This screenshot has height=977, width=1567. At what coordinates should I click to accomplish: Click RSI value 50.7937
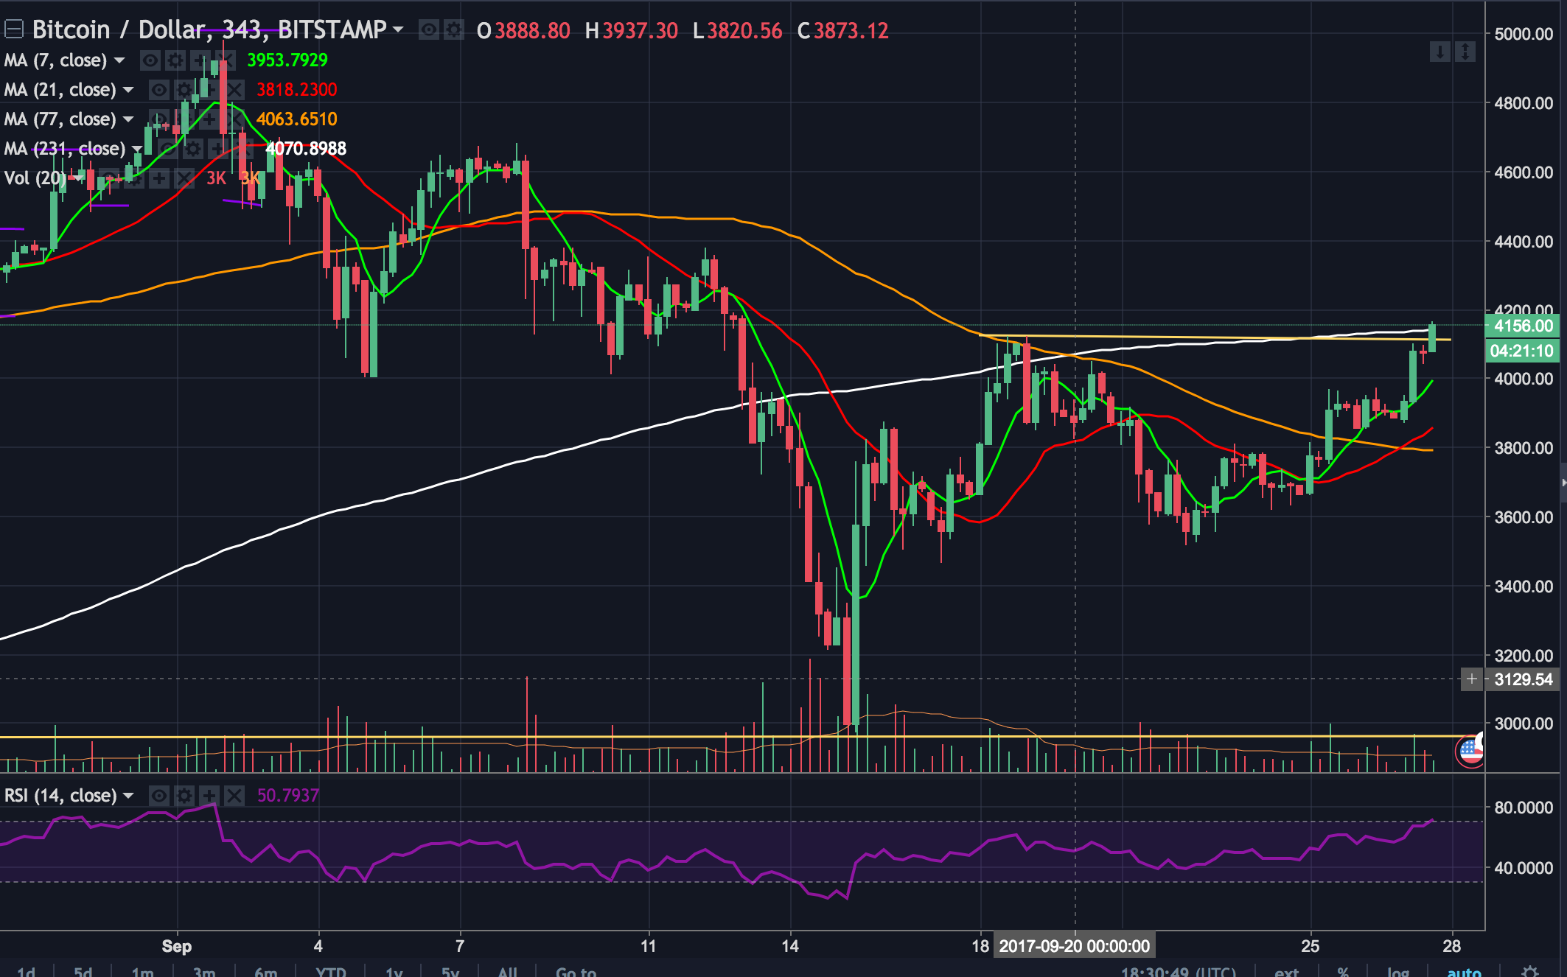pos(288,795)
